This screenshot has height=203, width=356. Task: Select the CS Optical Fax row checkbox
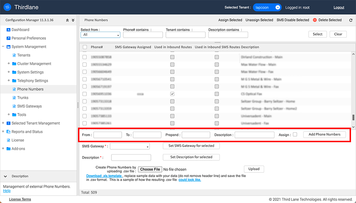coord(84,94)
